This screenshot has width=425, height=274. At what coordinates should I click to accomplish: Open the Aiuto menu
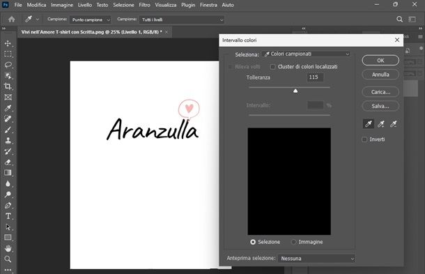(x=228, y=5)
